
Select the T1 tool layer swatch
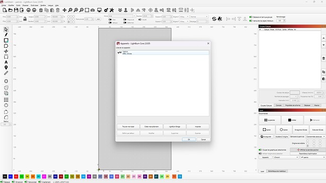(174, 176)
